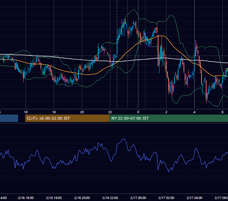Click the 18 hour label on chart axis
Image resolution: width=228 pixels, height=201 pixels.
(54, 112)
